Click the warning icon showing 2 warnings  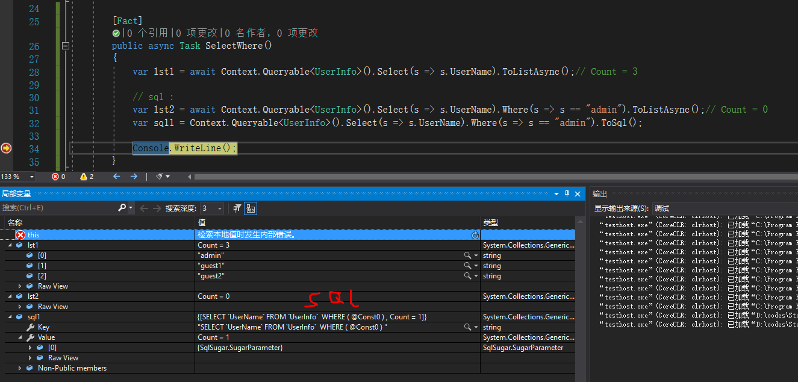84,176
